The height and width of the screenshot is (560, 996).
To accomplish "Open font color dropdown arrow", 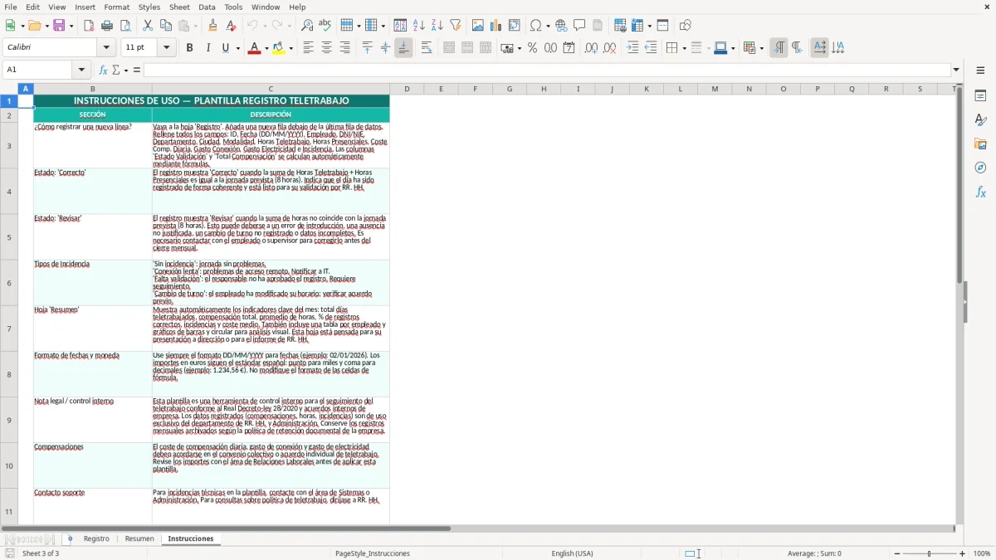I will click(x=266, y=48).
